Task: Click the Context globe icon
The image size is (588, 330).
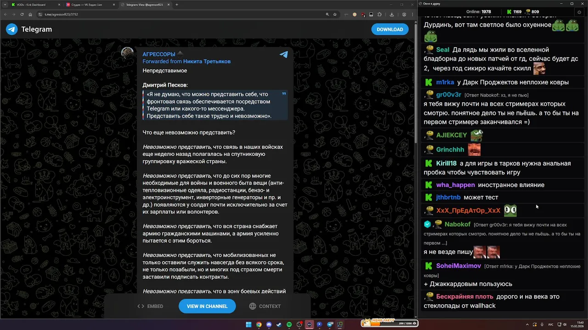Action: point(252,306)
